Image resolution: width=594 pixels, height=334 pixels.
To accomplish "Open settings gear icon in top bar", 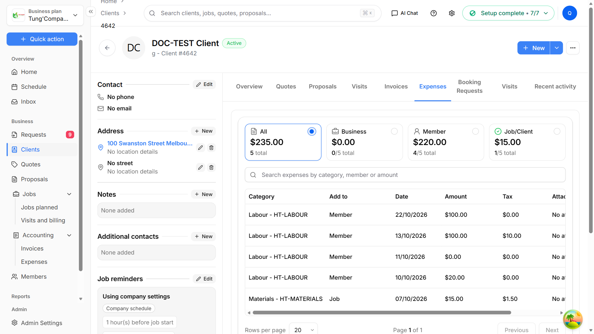I will pos(452,13).
